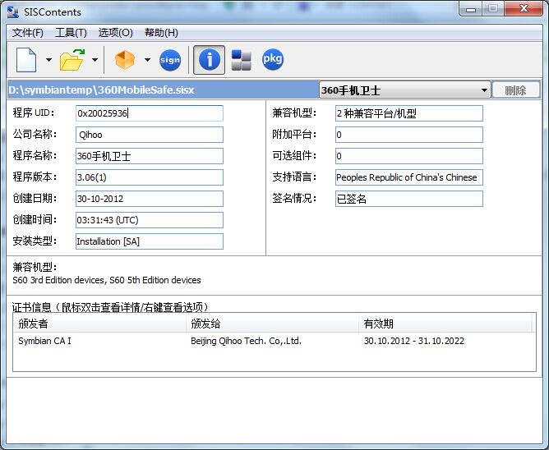Screen dimensions: 549x450
Task: Click the 支持语言 field with Peoples Republic text
Action: (409, 177)
